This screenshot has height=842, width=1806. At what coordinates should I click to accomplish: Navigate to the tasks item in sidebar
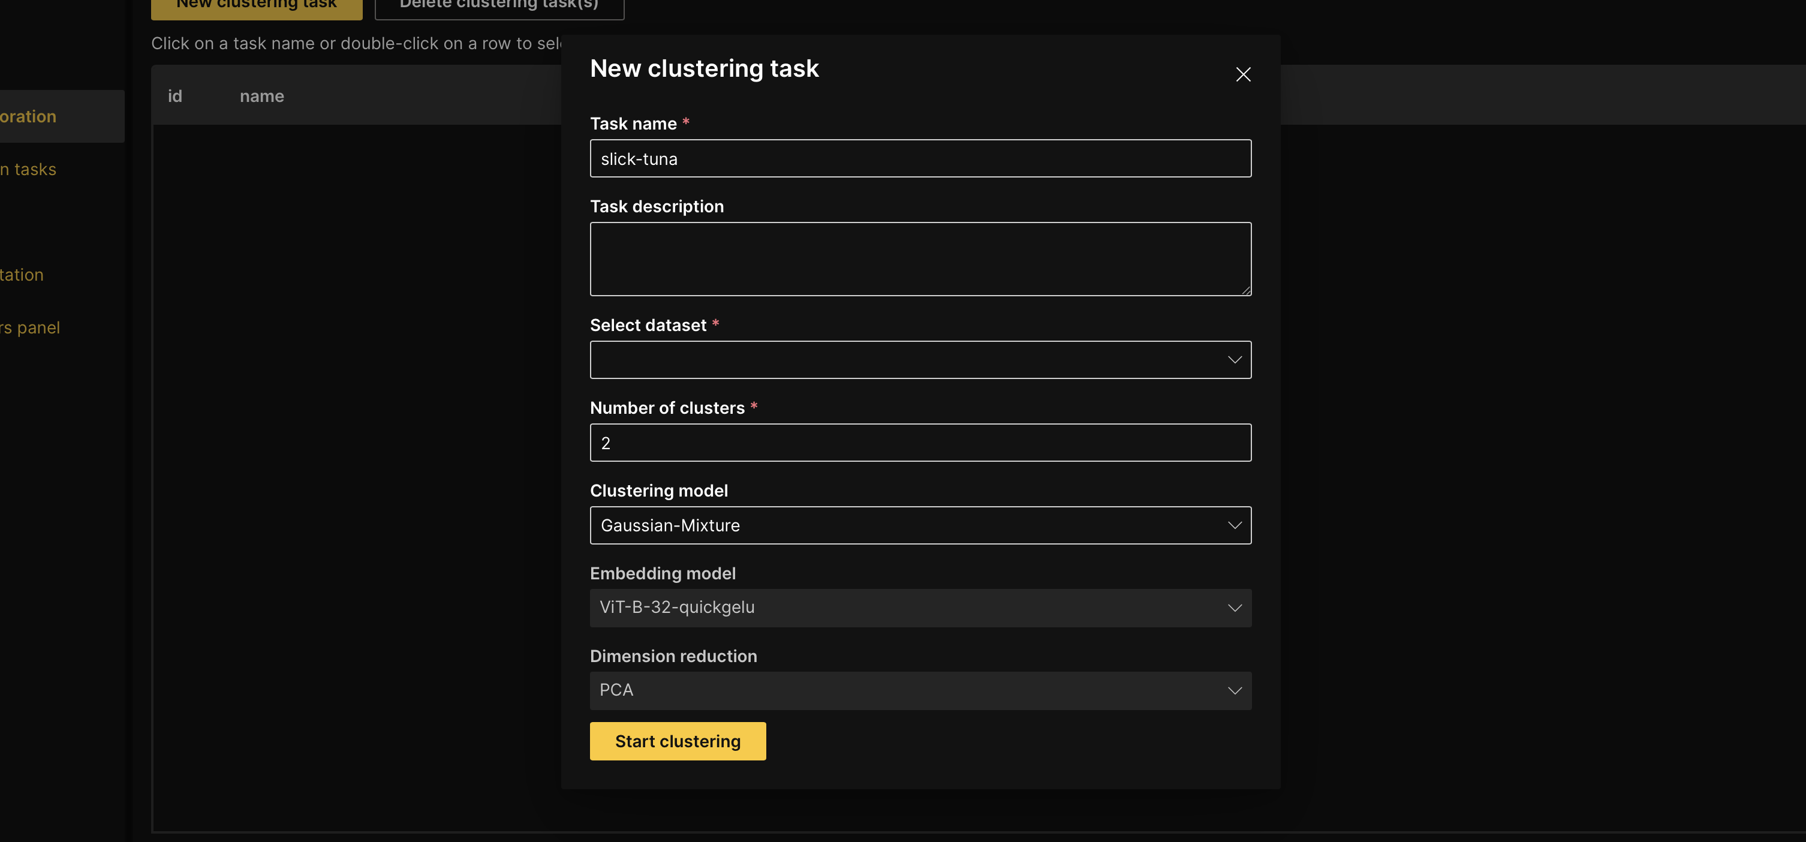[x=28, y=169]
